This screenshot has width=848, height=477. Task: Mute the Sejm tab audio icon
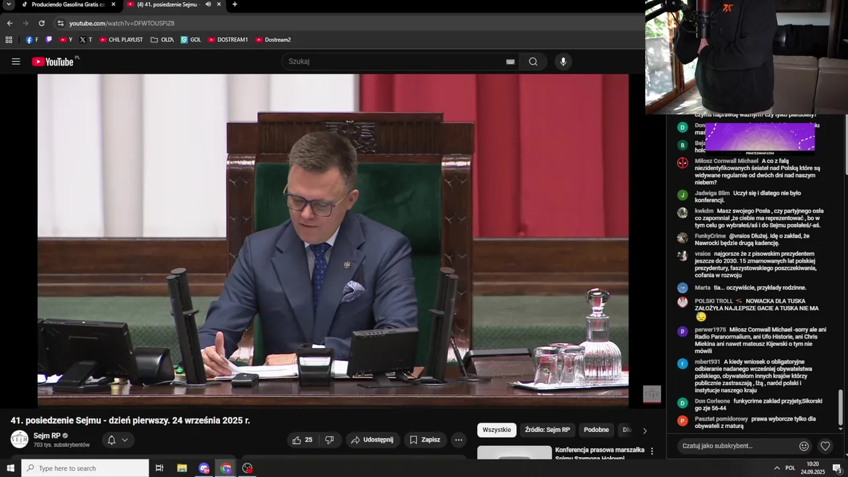click(x=208, y=5)
